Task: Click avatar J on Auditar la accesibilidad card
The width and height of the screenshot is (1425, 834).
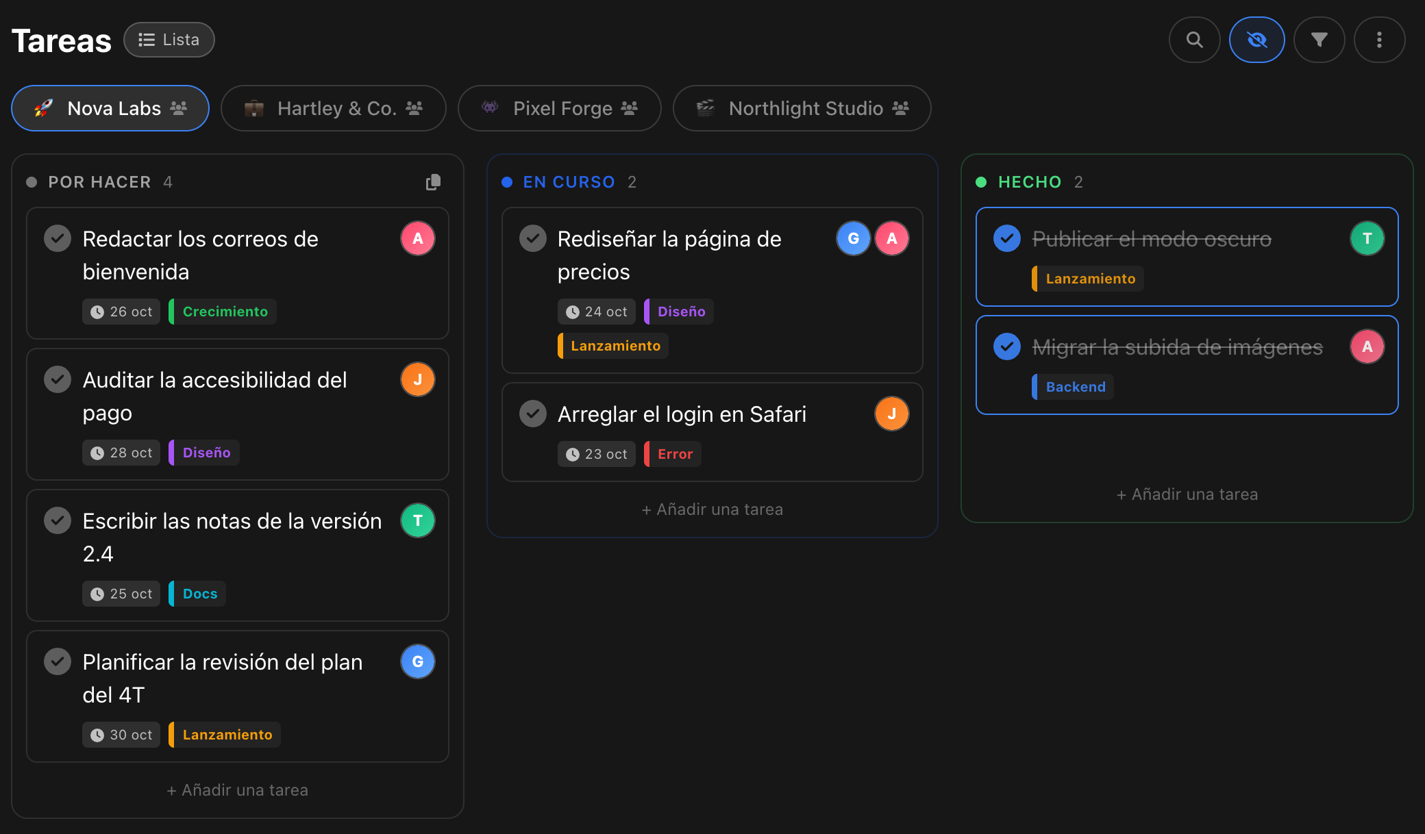Action: (418, 379)
